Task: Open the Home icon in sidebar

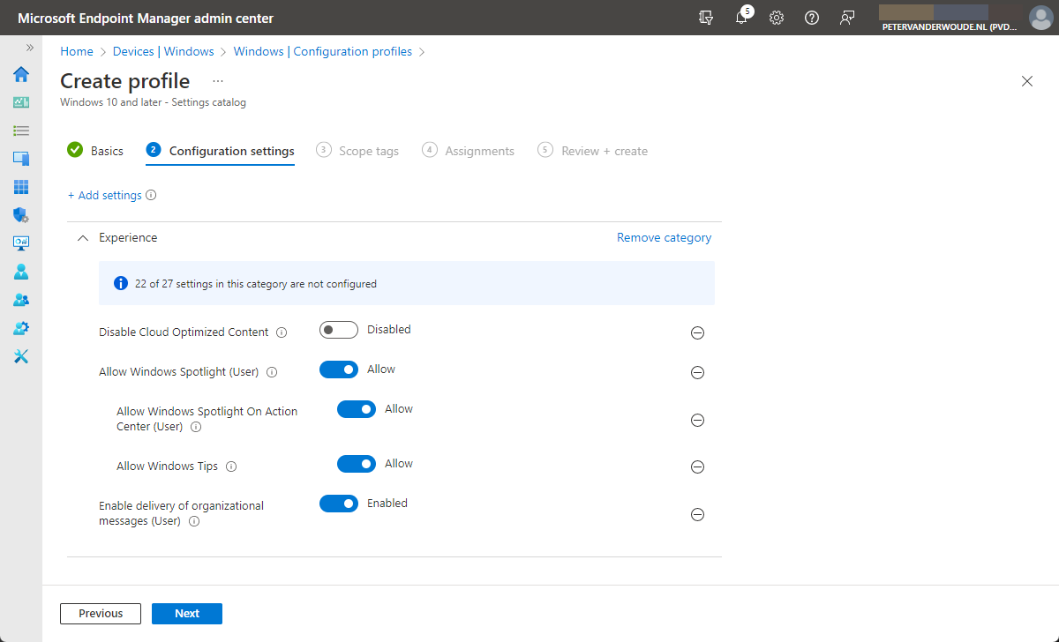Action: pos(21,74)
